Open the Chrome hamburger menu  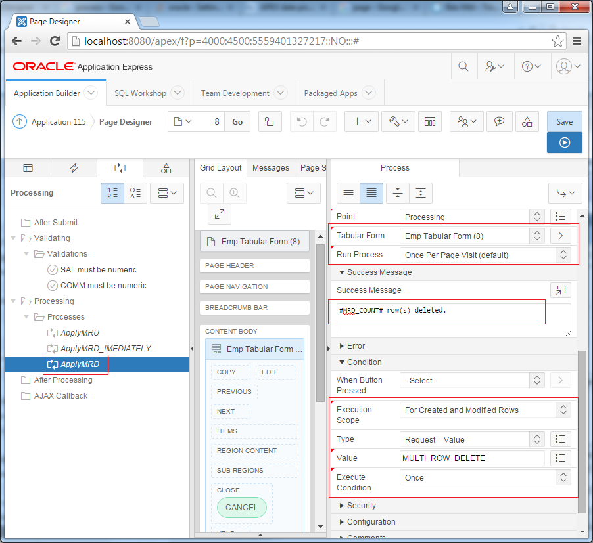coord(577,41)
